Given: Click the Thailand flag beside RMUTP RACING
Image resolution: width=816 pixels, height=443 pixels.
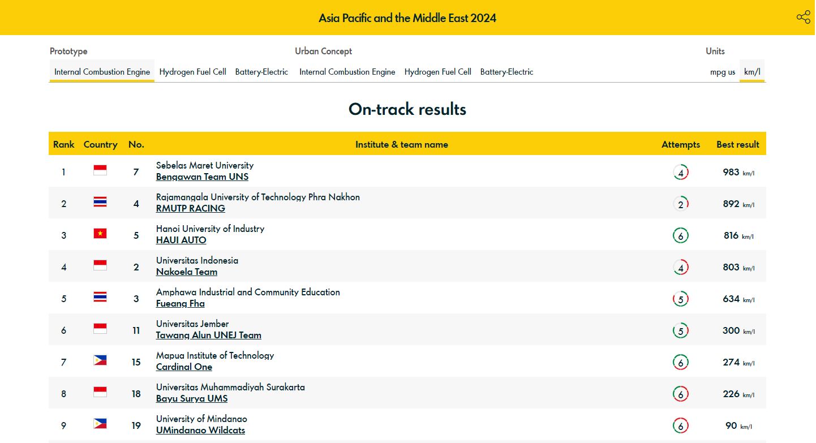Looking at the screenshot, I should click(x=100, y=203).
